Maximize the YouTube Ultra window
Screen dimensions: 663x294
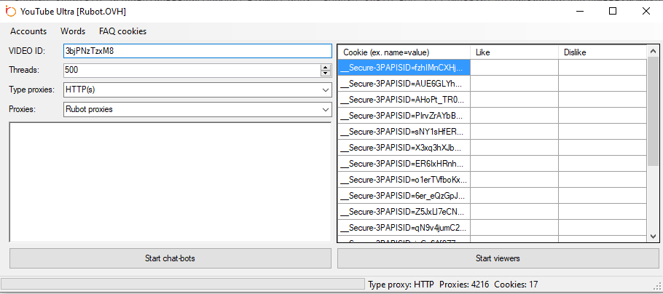click(x=613, y=11)
